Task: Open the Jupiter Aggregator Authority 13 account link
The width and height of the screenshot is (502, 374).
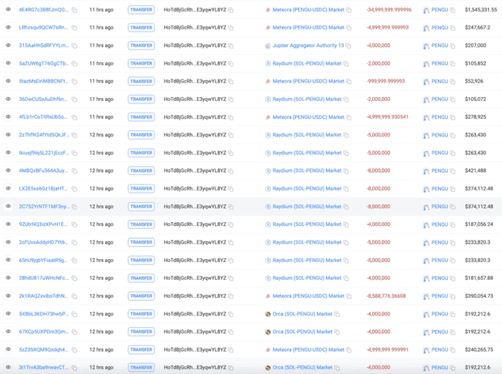Action: [308, 45]
